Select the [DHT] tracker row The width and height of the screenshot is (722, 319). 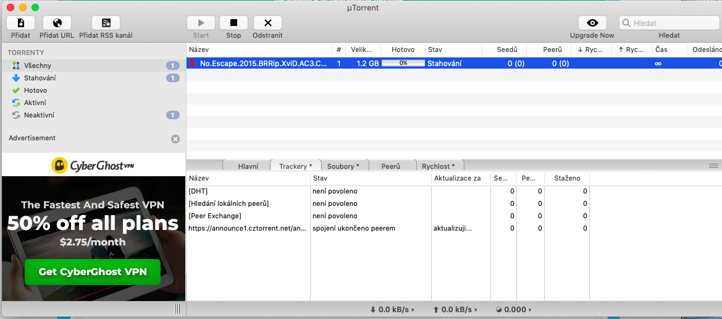pyautogui.click(x=388, y=191)
